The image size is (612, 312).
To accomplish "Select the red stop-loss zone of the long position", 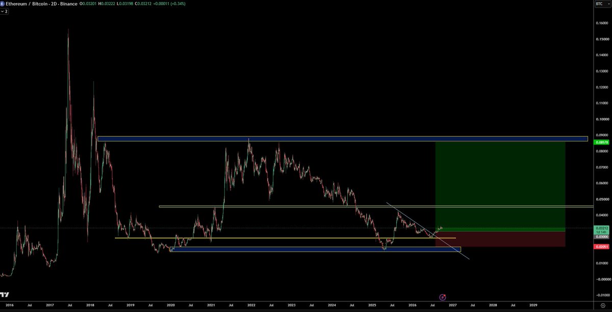I will pos(500,239).
